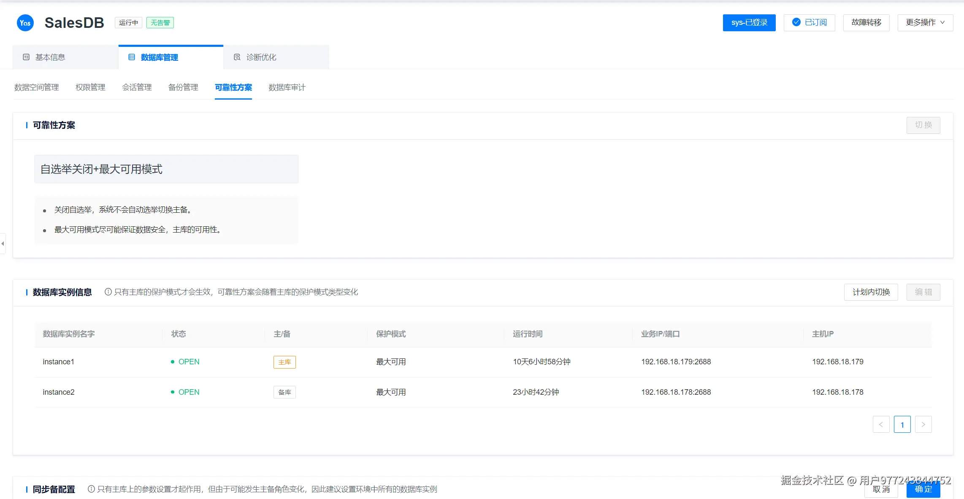964x499 pixels.
Task: Click the 计划内切换 button
Action: pos(871,292)
